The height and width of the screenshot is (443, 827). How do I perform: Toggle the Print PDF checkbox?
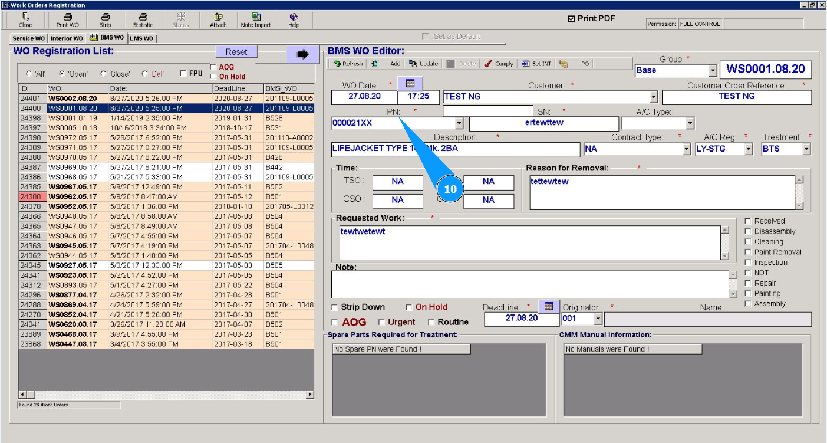(x=571, y=19)
